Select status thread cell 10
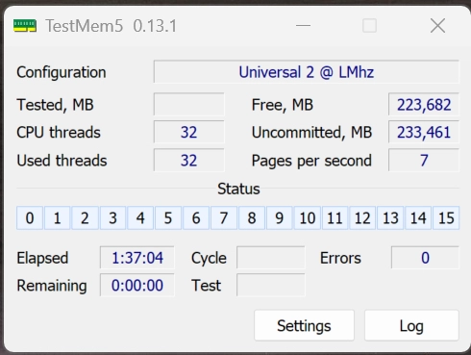This screenshot has height=355, width=471. (308, 218)
